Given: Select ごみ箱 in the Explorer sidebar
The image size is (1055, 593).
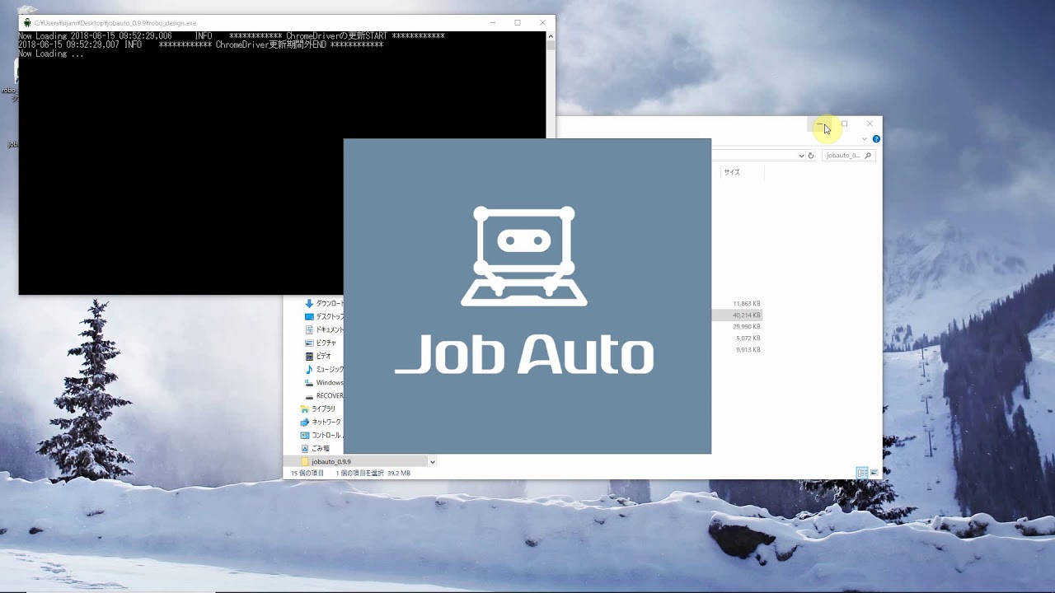Looking at the screenshot, I should [x=315, y=448].
